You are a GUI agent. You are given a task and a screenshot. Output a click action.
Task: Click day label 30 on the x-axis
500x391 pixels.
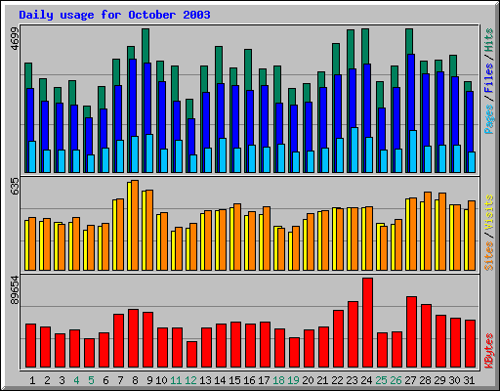(454, 380)
